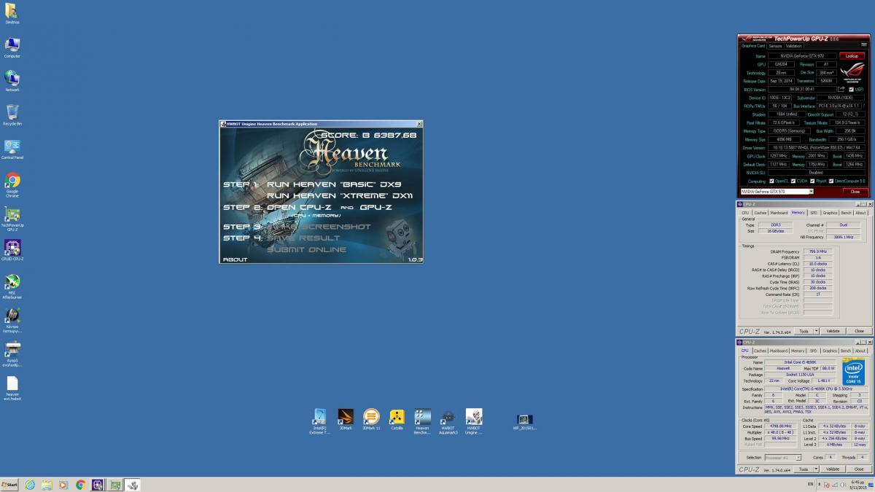Select the Recycle Bin icon
The height and width of the screenshot is (492, 875).
coord(12,114)
